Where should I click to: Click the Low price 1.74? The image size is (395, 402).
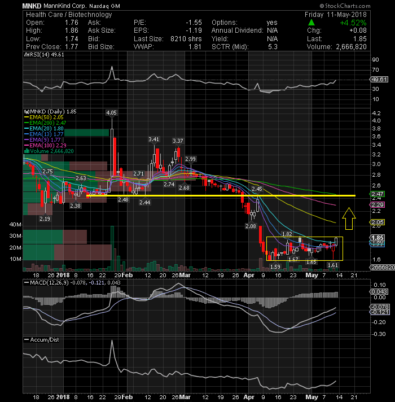click(x=72, y=39)
